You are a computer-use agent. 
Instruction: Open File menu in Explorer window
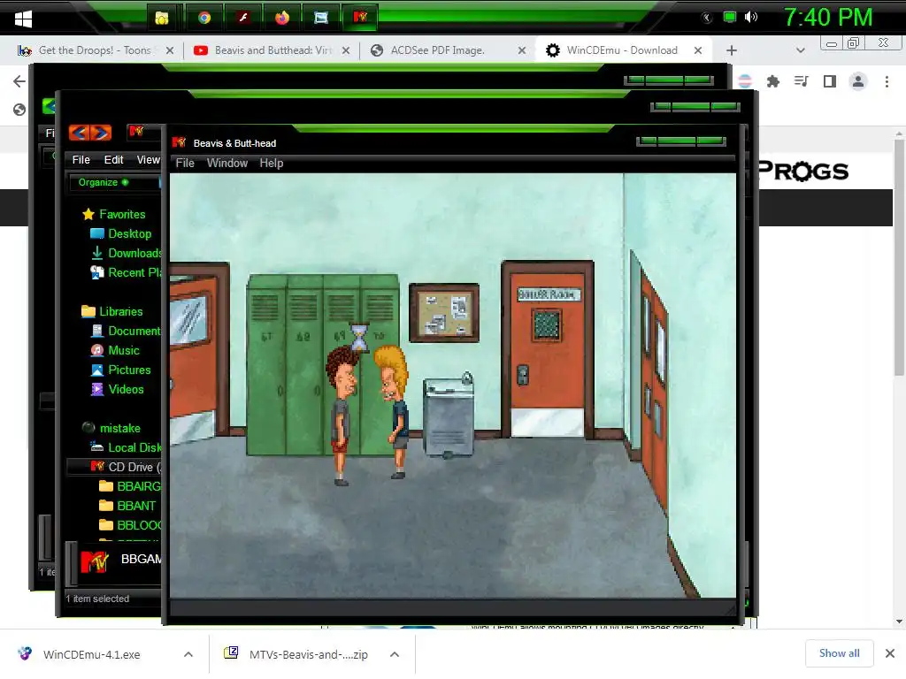point(81,160)
